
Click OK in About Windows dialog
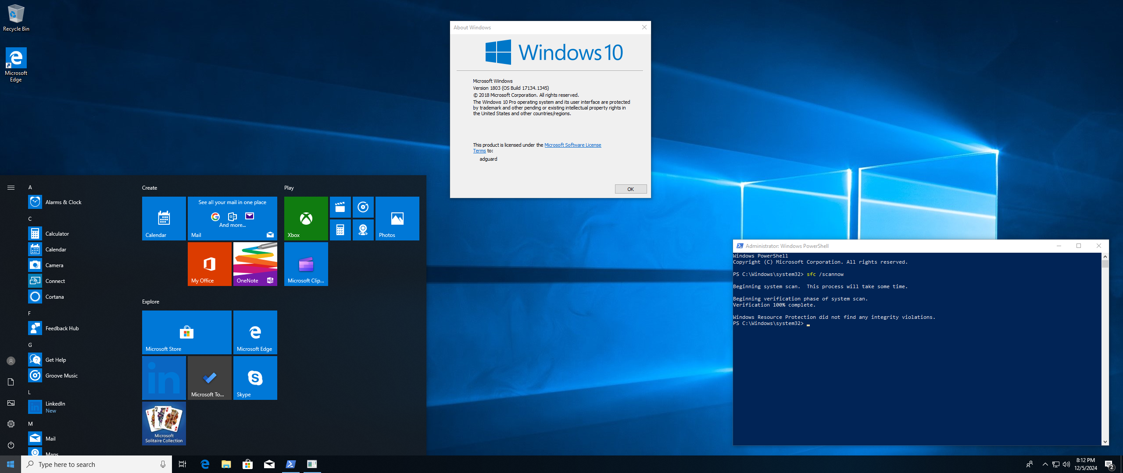click(x=630, y=189)
